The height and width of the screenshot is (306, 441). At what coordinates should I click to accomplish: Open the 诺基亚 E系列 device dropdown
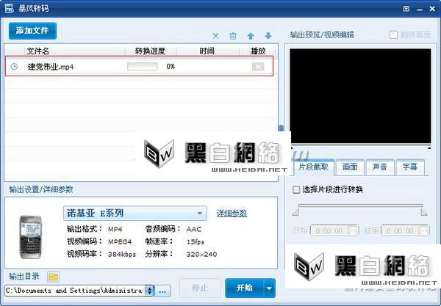[x=135, y=214]
